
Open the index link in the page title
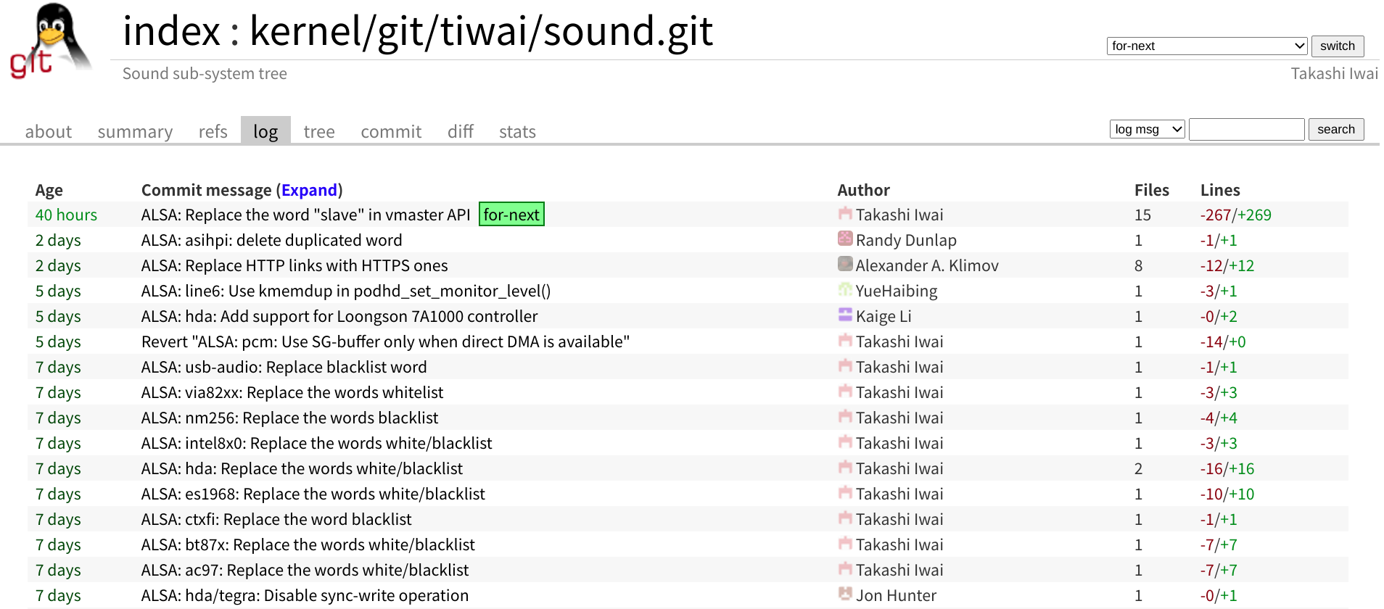click(x=171, y=32)
